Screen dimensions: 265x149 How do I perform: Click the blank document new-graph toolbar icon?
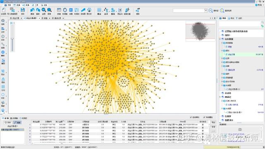[x=3, y=10]
